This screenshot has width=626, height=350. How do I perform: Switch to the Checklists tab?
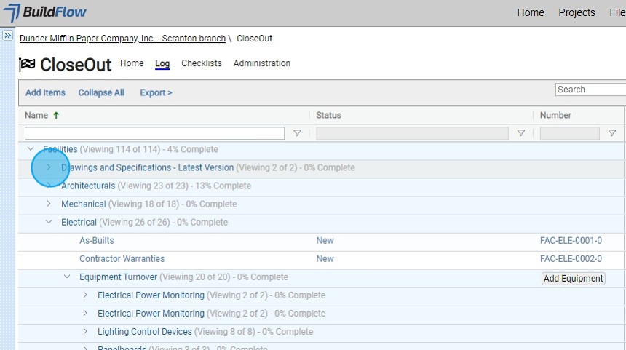(x=201, y=63)
